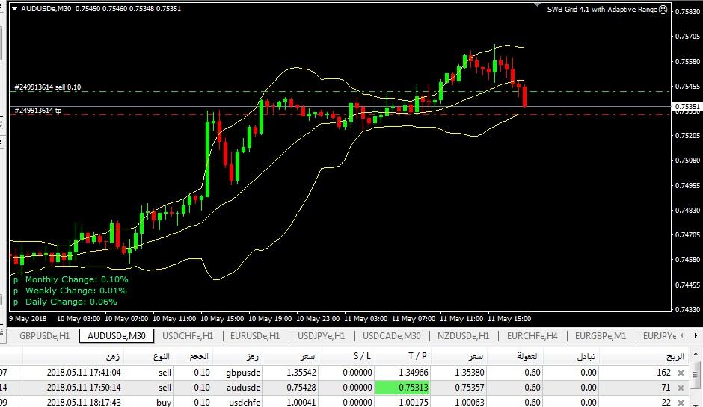703x407 pixels.
Task: Close the audusde sell trade
Action: pyautogui.click(x=681, y=388)
